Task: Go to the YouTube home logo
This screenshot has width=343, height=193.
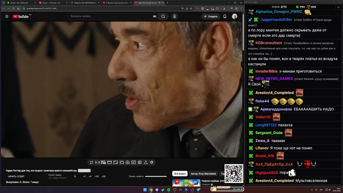Action: coord(21,16)
